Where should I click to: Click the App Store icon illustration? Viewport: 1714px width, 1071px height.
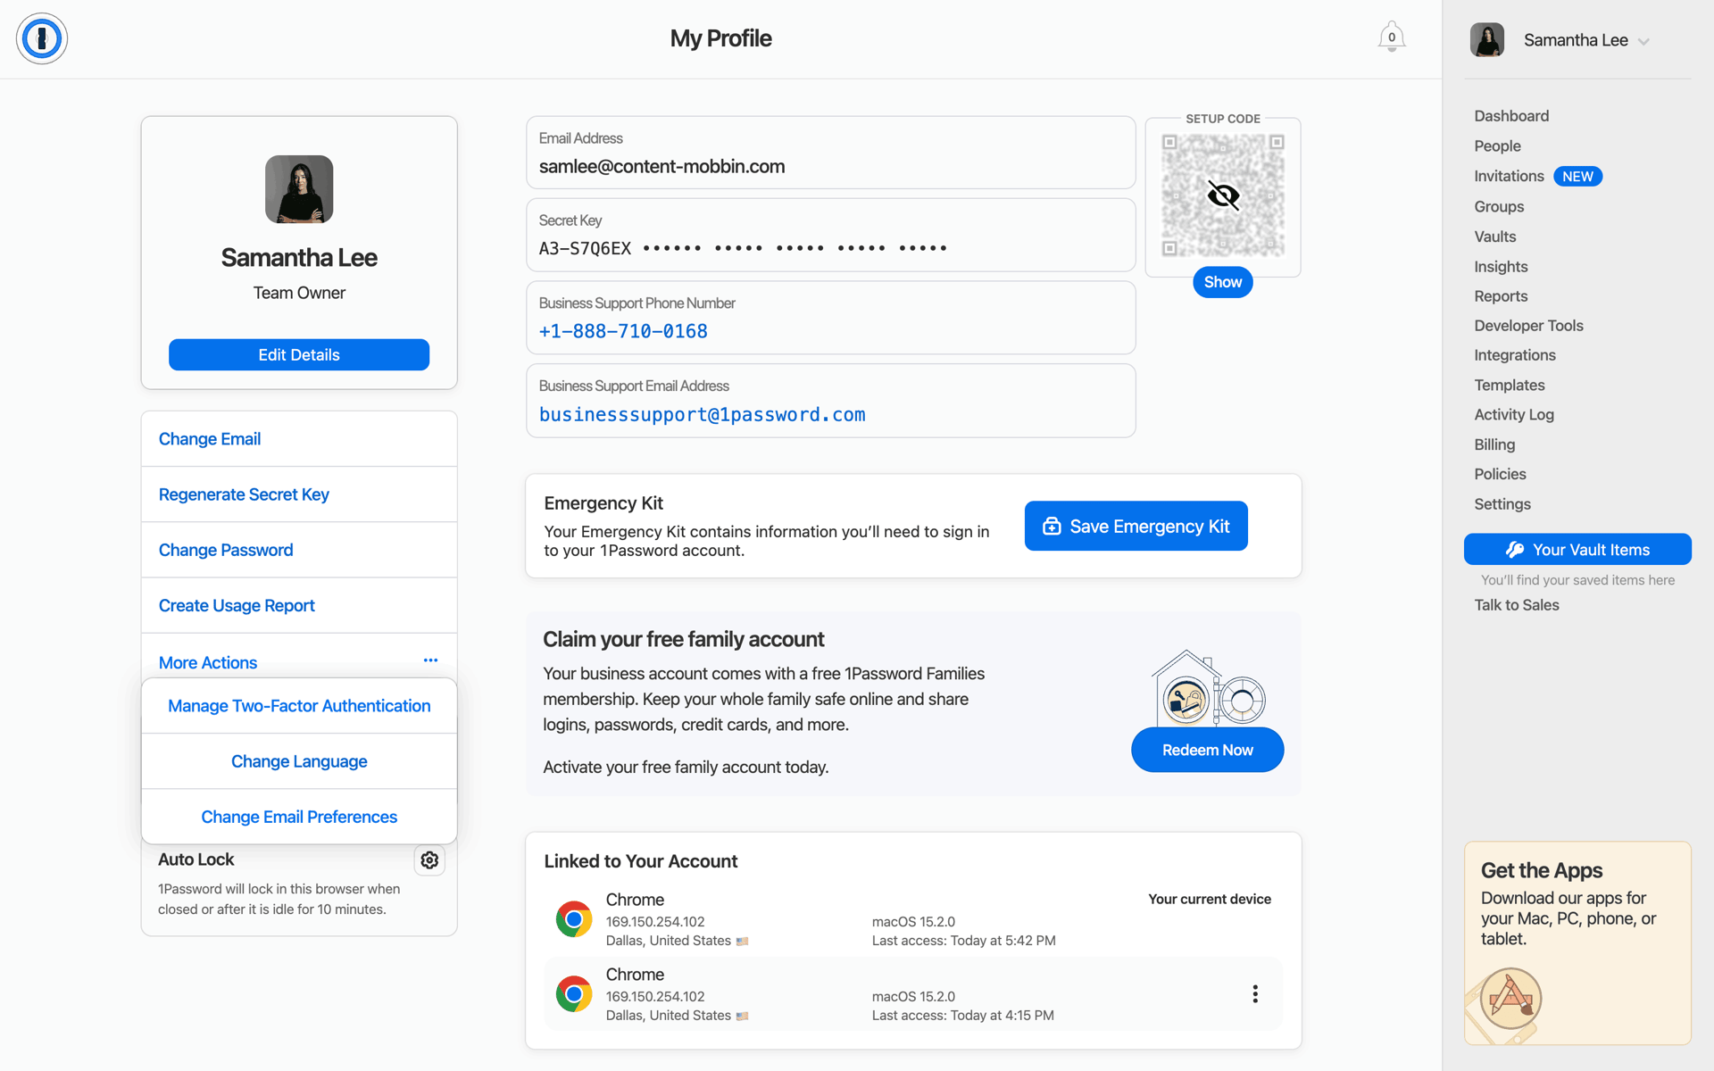click(1510, 998)
